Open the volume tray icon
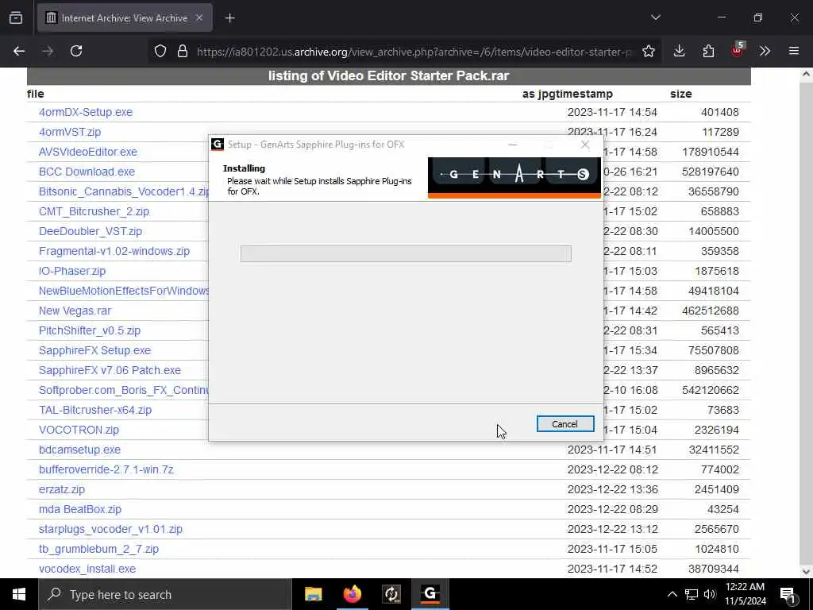813x610 pixels. 710,594
